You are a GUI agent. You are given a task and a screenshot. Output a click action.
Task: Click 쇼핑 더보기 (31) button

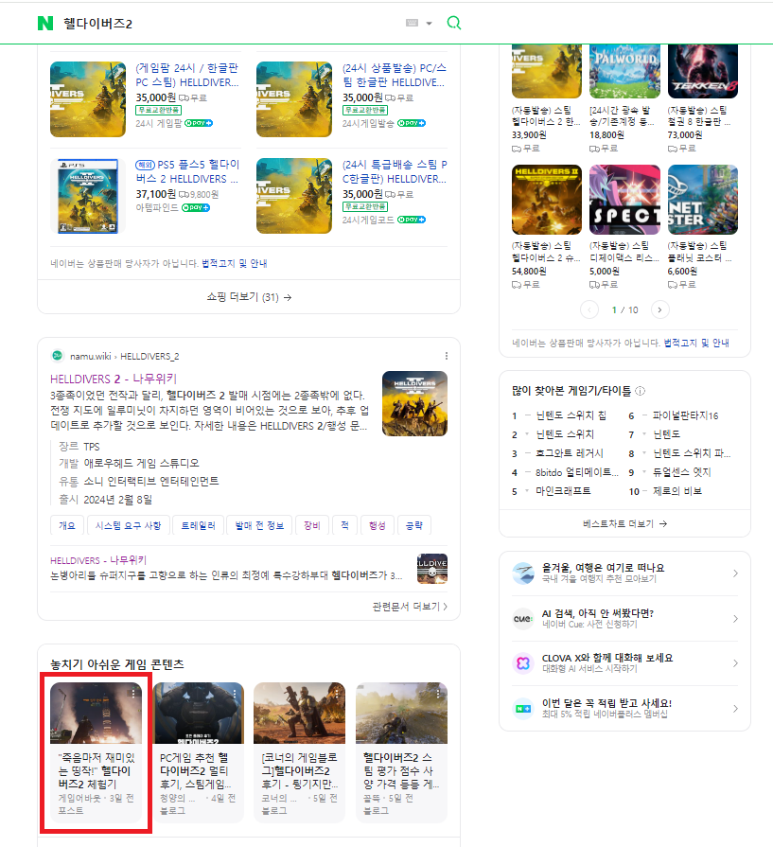point(249,297)
